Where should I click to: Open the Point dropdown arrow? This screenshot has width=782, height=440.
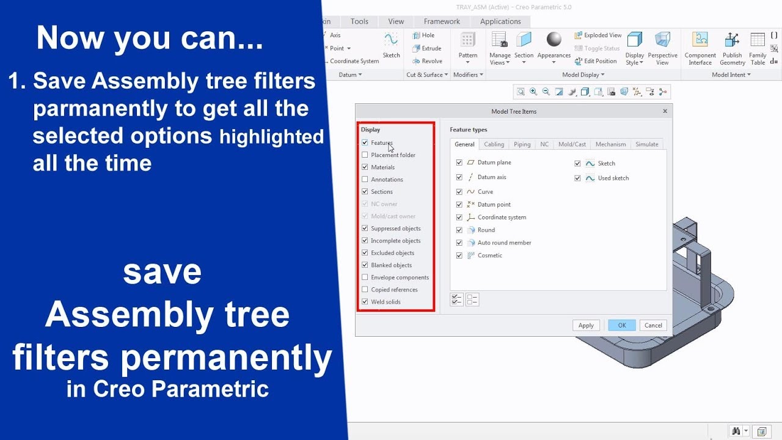click(x=349, y=48)
